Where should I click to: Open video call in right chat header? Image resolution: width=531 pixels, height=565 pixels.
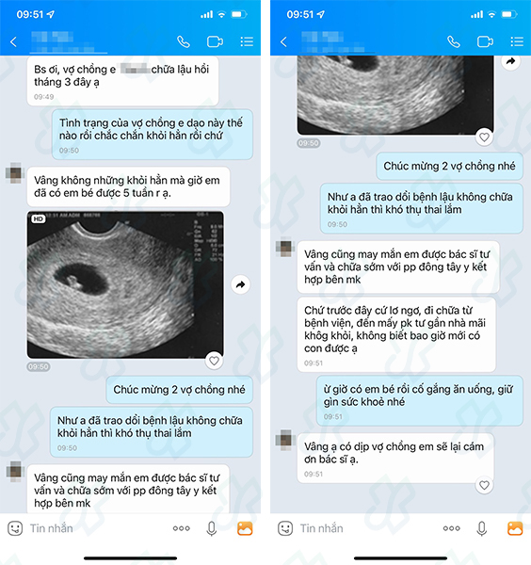click(485, 41)
